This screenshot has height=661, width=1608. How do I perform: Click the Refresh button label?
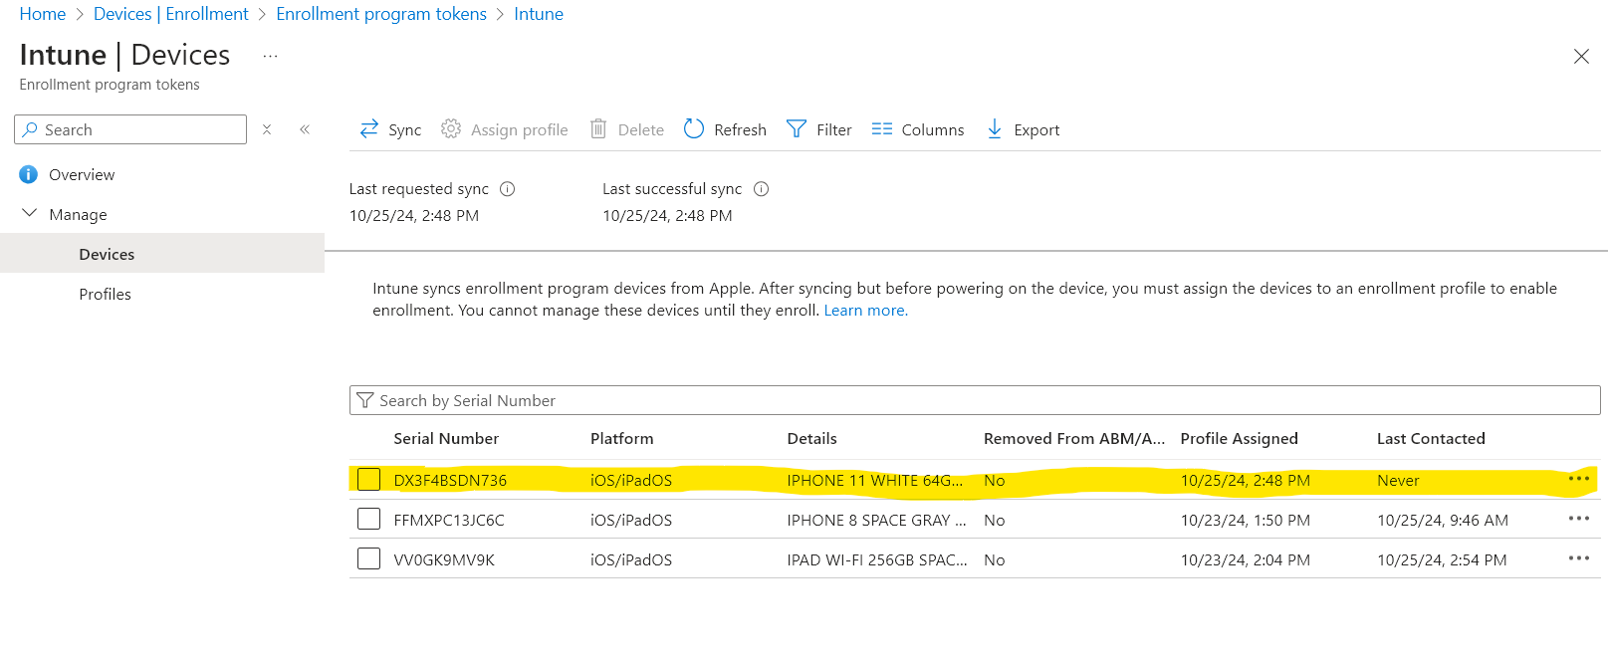pos(740,130)
